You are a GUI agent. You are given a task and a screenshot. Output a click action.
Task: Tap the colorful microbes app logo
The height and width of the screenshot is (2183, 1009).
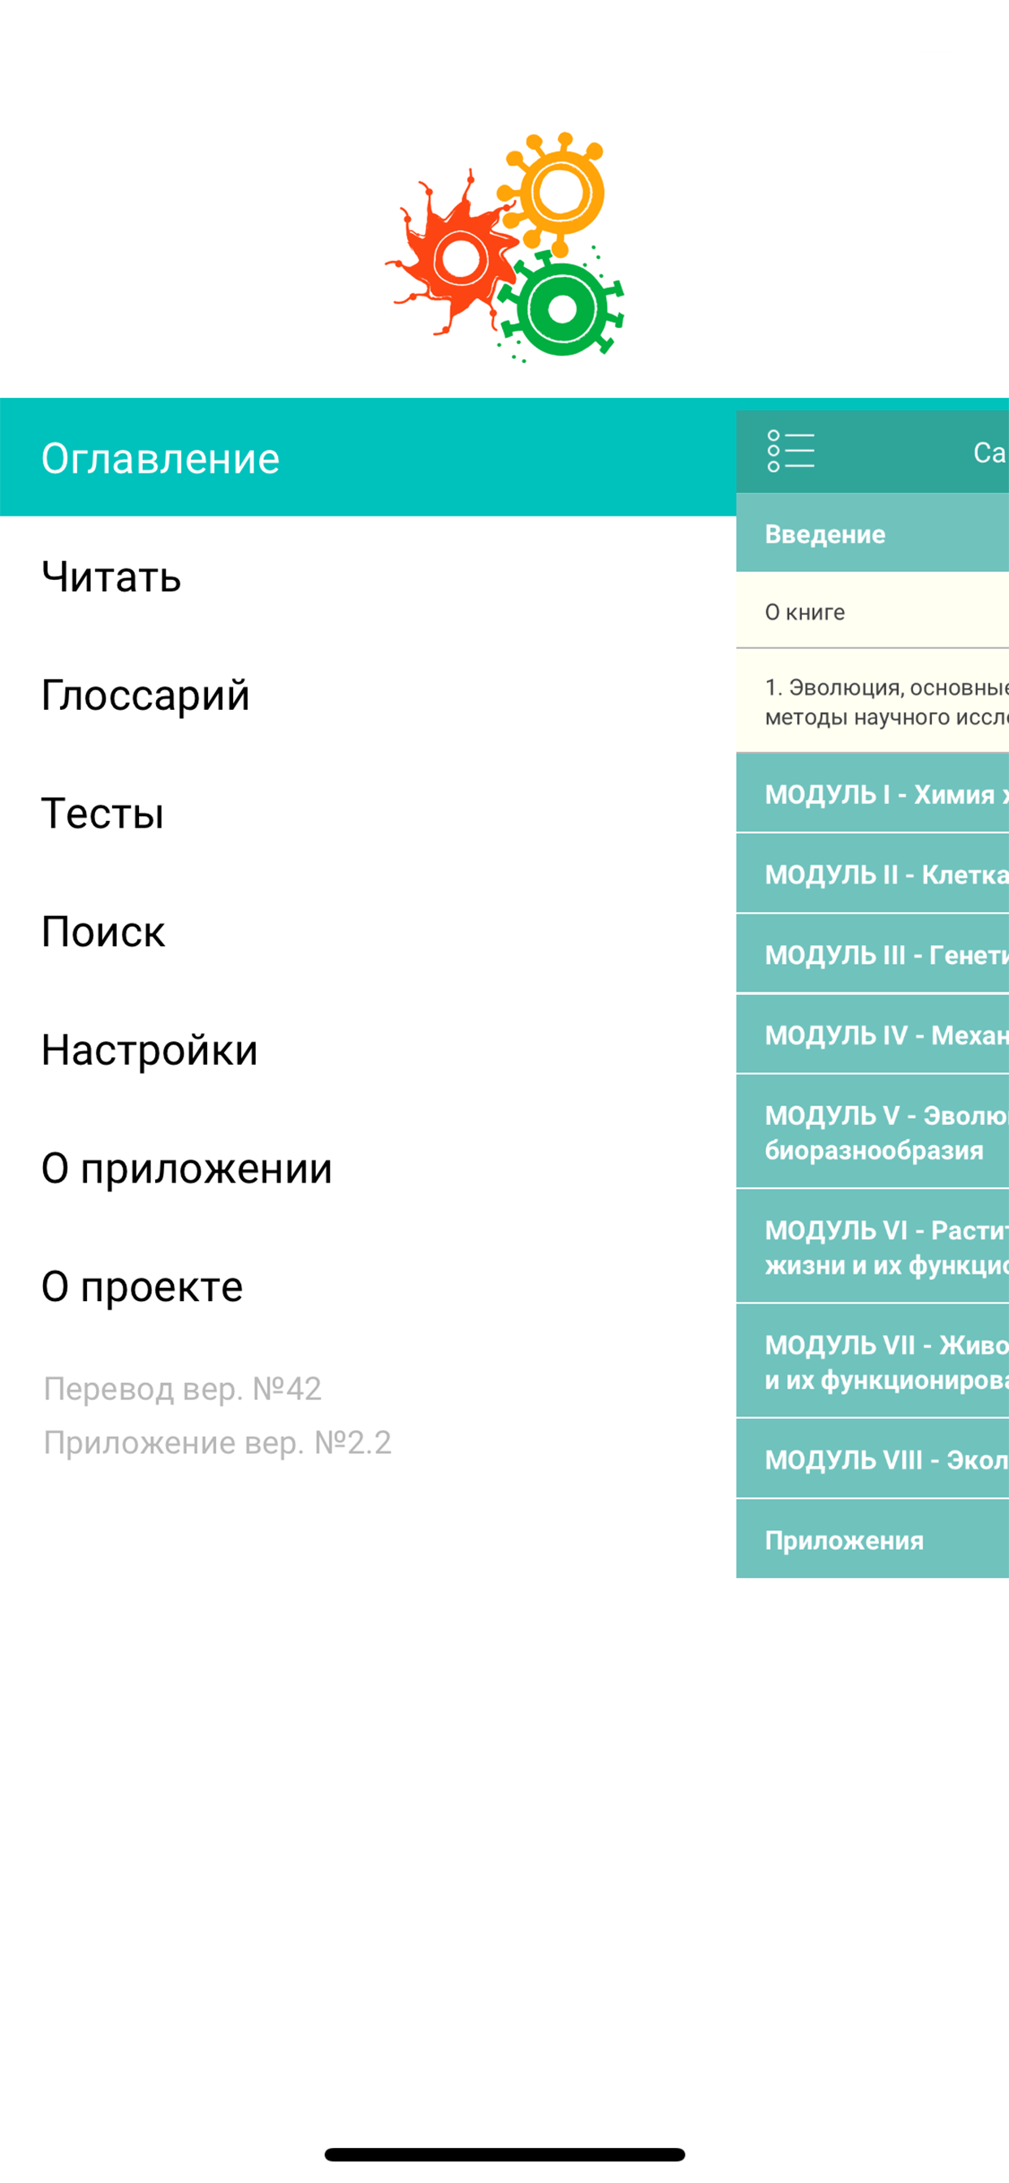505,248
